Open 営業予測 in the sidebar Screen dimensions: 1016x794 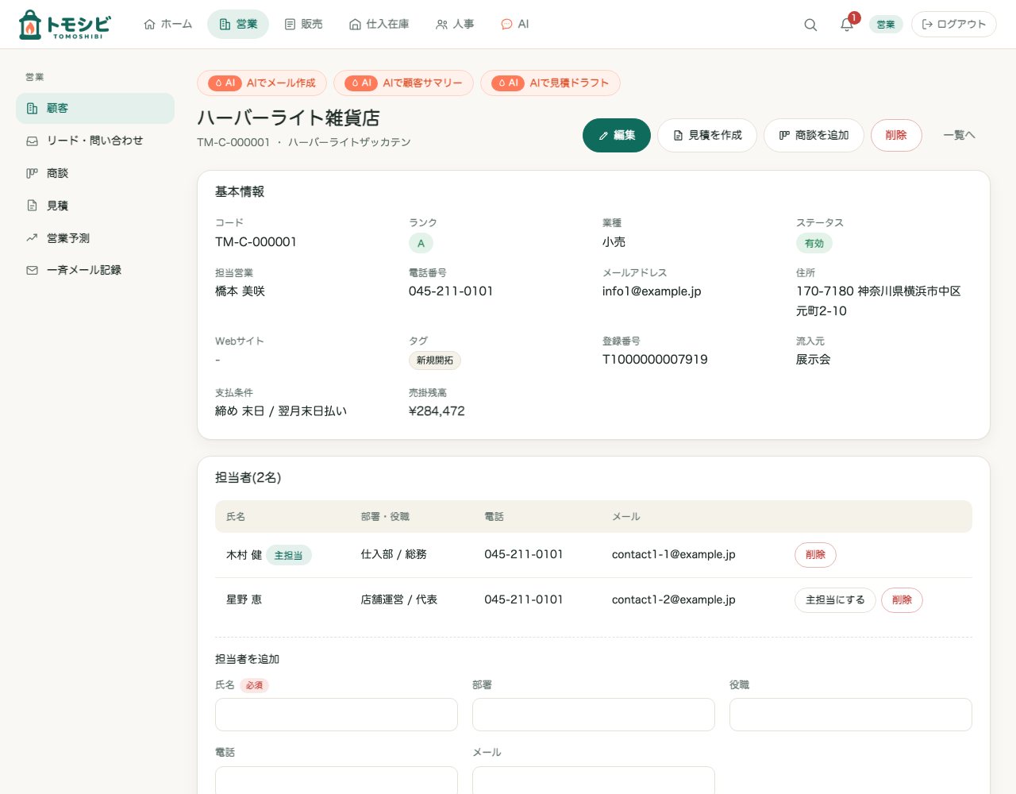[x=95, y=238]
